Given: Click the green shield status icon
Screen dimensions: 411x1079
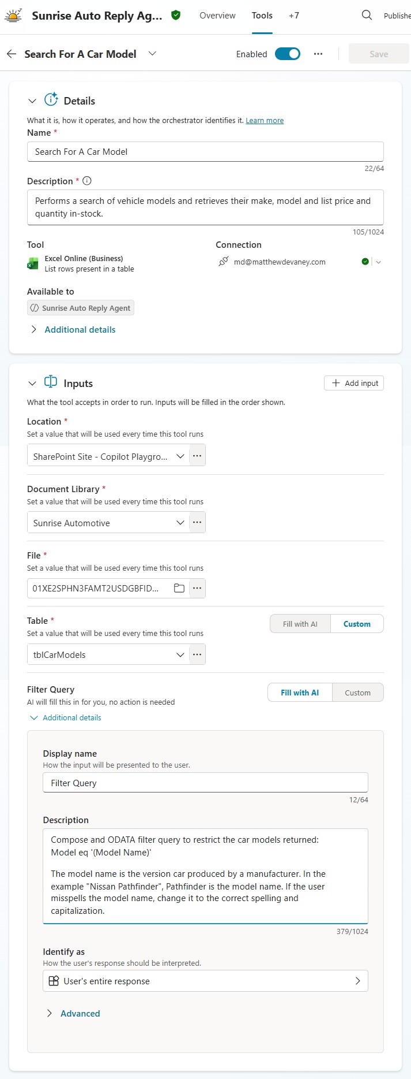Looking at the screenshot, I should (176, 16).
